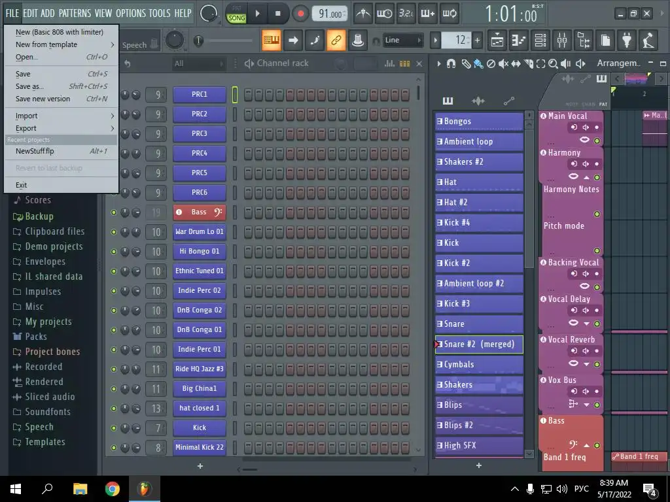Toggle the Main Vocal track mute LED
Image resolution: width=670 pixels, height=502 pixels.
click(597, 141)
